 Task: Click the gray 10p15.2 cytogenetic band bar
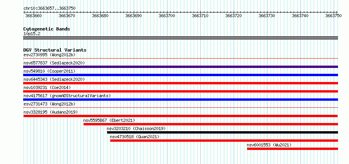[x=180, y=38]
